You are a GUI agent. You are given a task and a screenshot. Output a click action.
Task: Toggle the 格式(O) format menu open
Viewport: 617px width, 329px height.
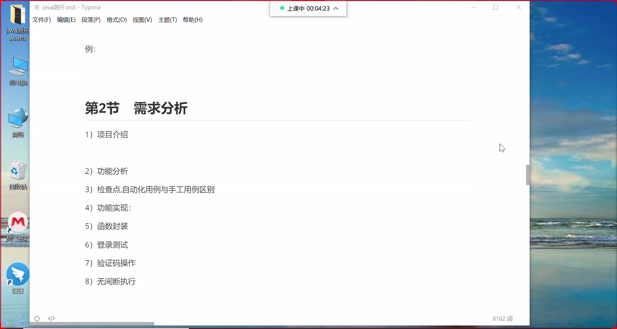coord(117,20)
